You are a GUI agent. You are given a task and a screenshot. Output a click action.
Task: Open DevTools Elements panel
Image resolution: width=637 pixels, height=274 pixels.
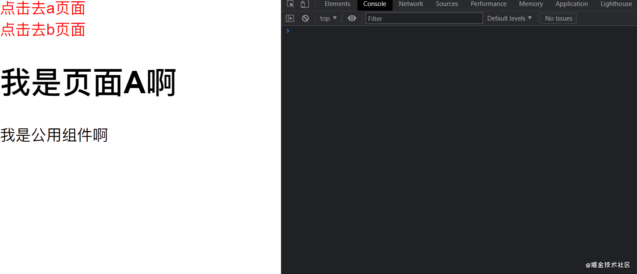(337, 4)
